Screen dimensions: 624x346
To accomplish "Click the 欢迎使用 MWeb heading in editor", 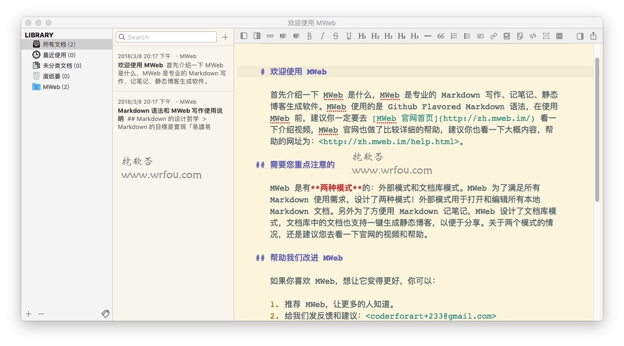I will 298,72.
